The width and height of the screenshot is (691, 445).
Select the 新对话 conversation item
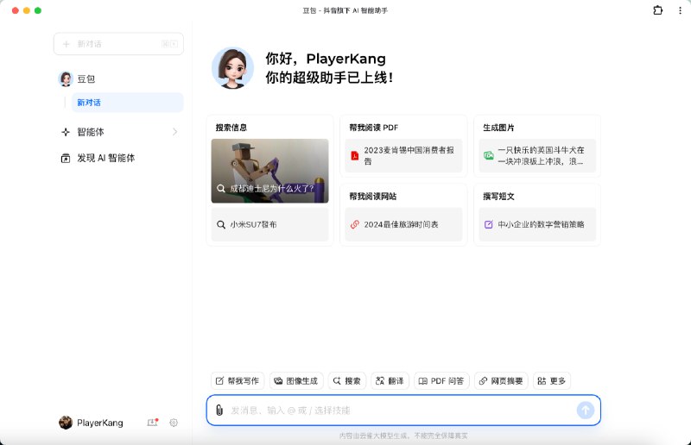coord(127,103)
